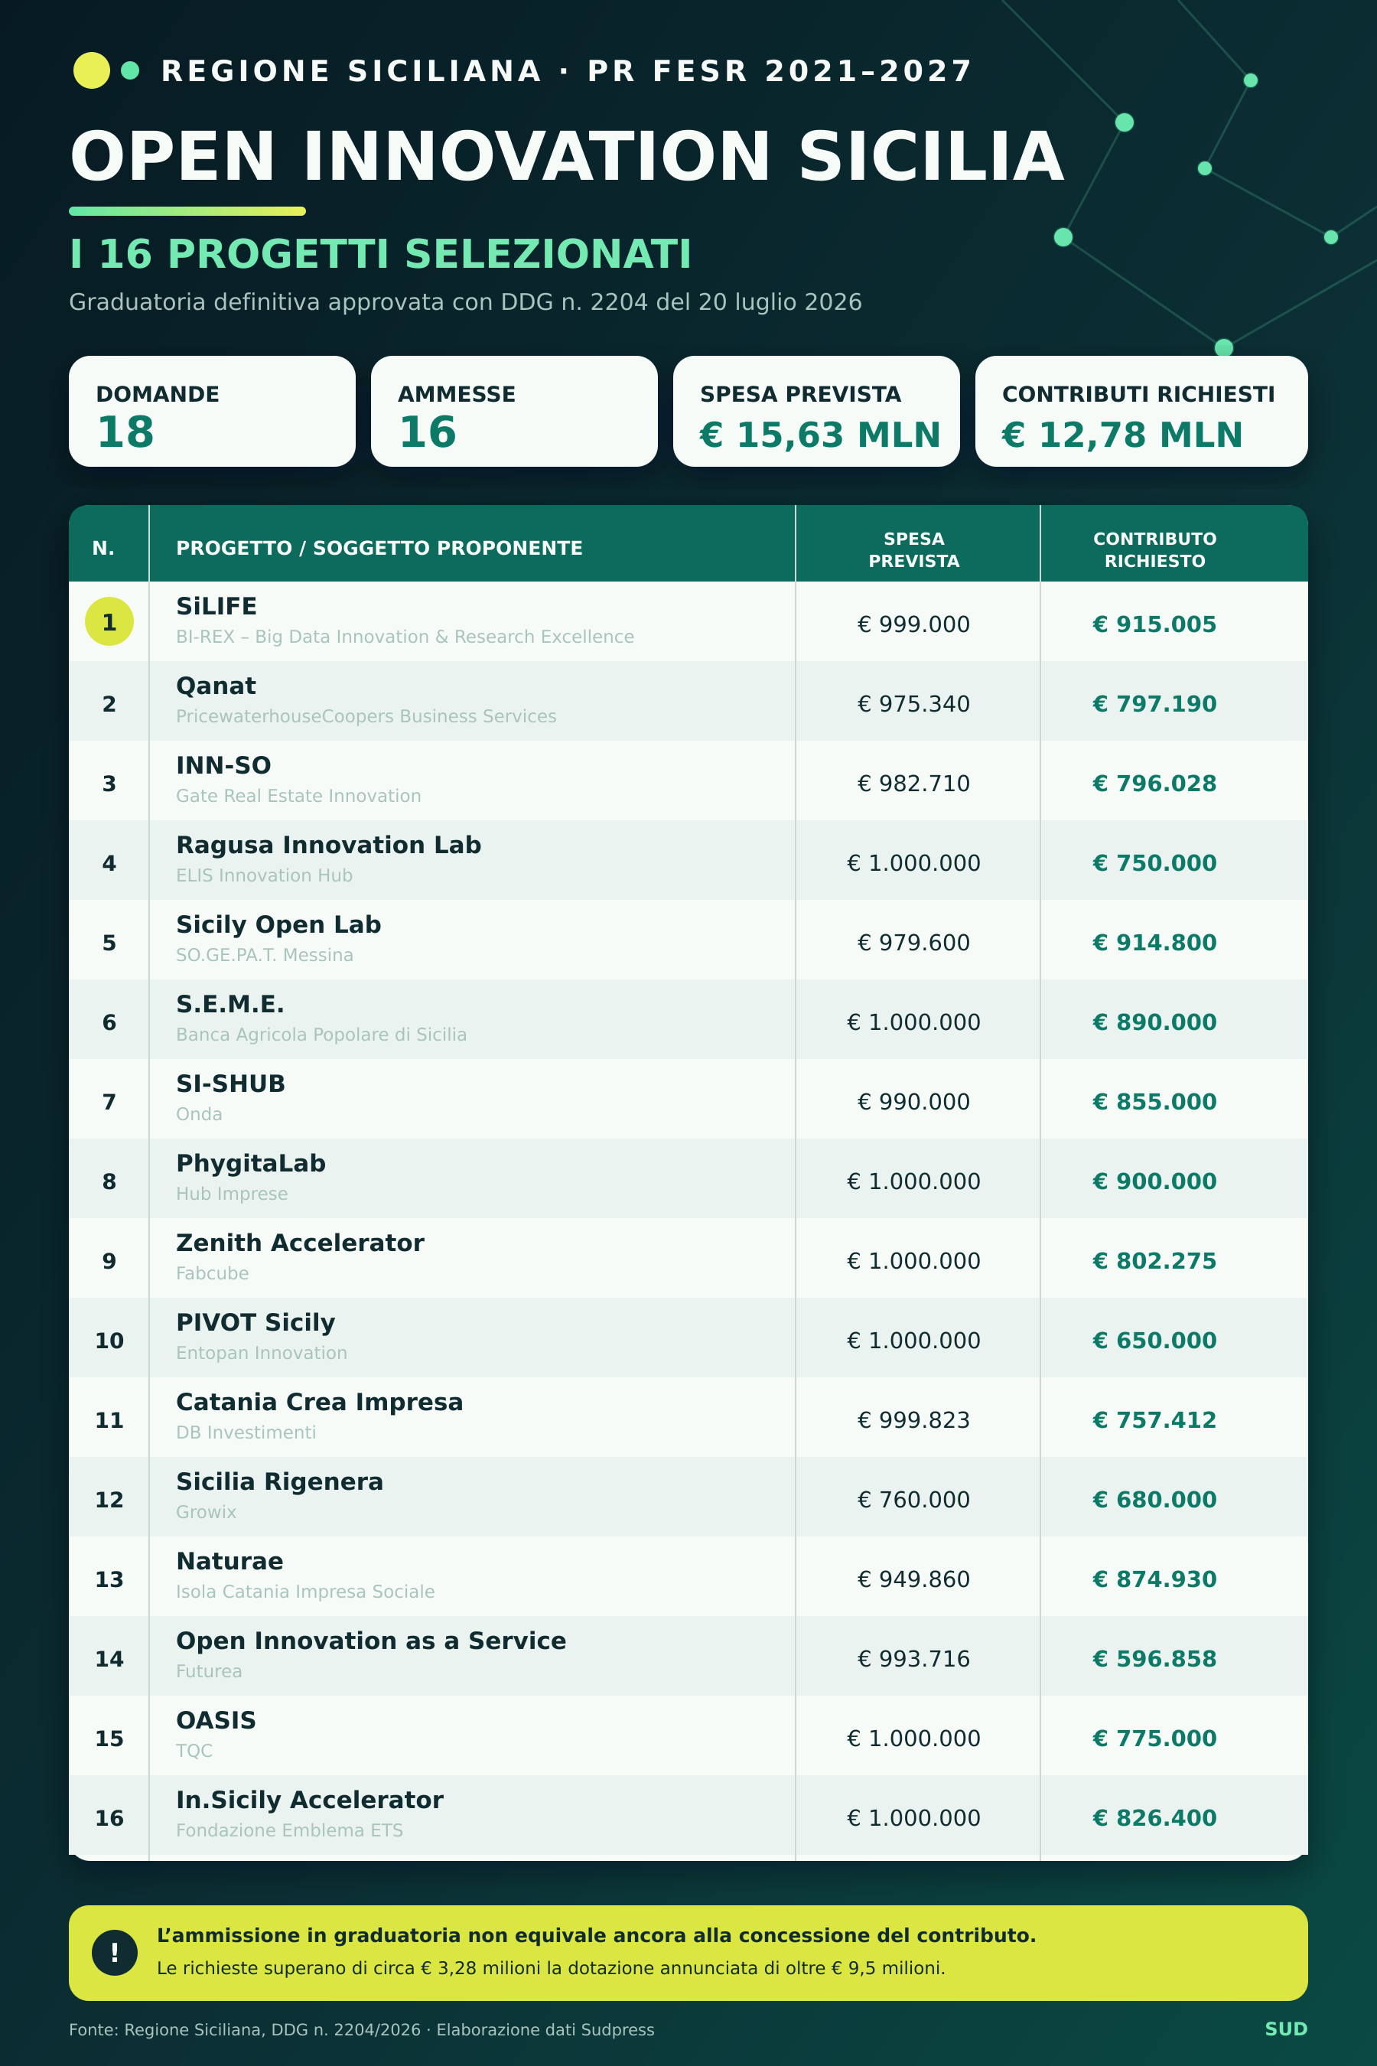Image resolution: width=1377 pixels, height=2066 pixels.
Task: Click SO.GE.PA.T. Messina text
Action: pyautogui.click(x=265, y=955)
